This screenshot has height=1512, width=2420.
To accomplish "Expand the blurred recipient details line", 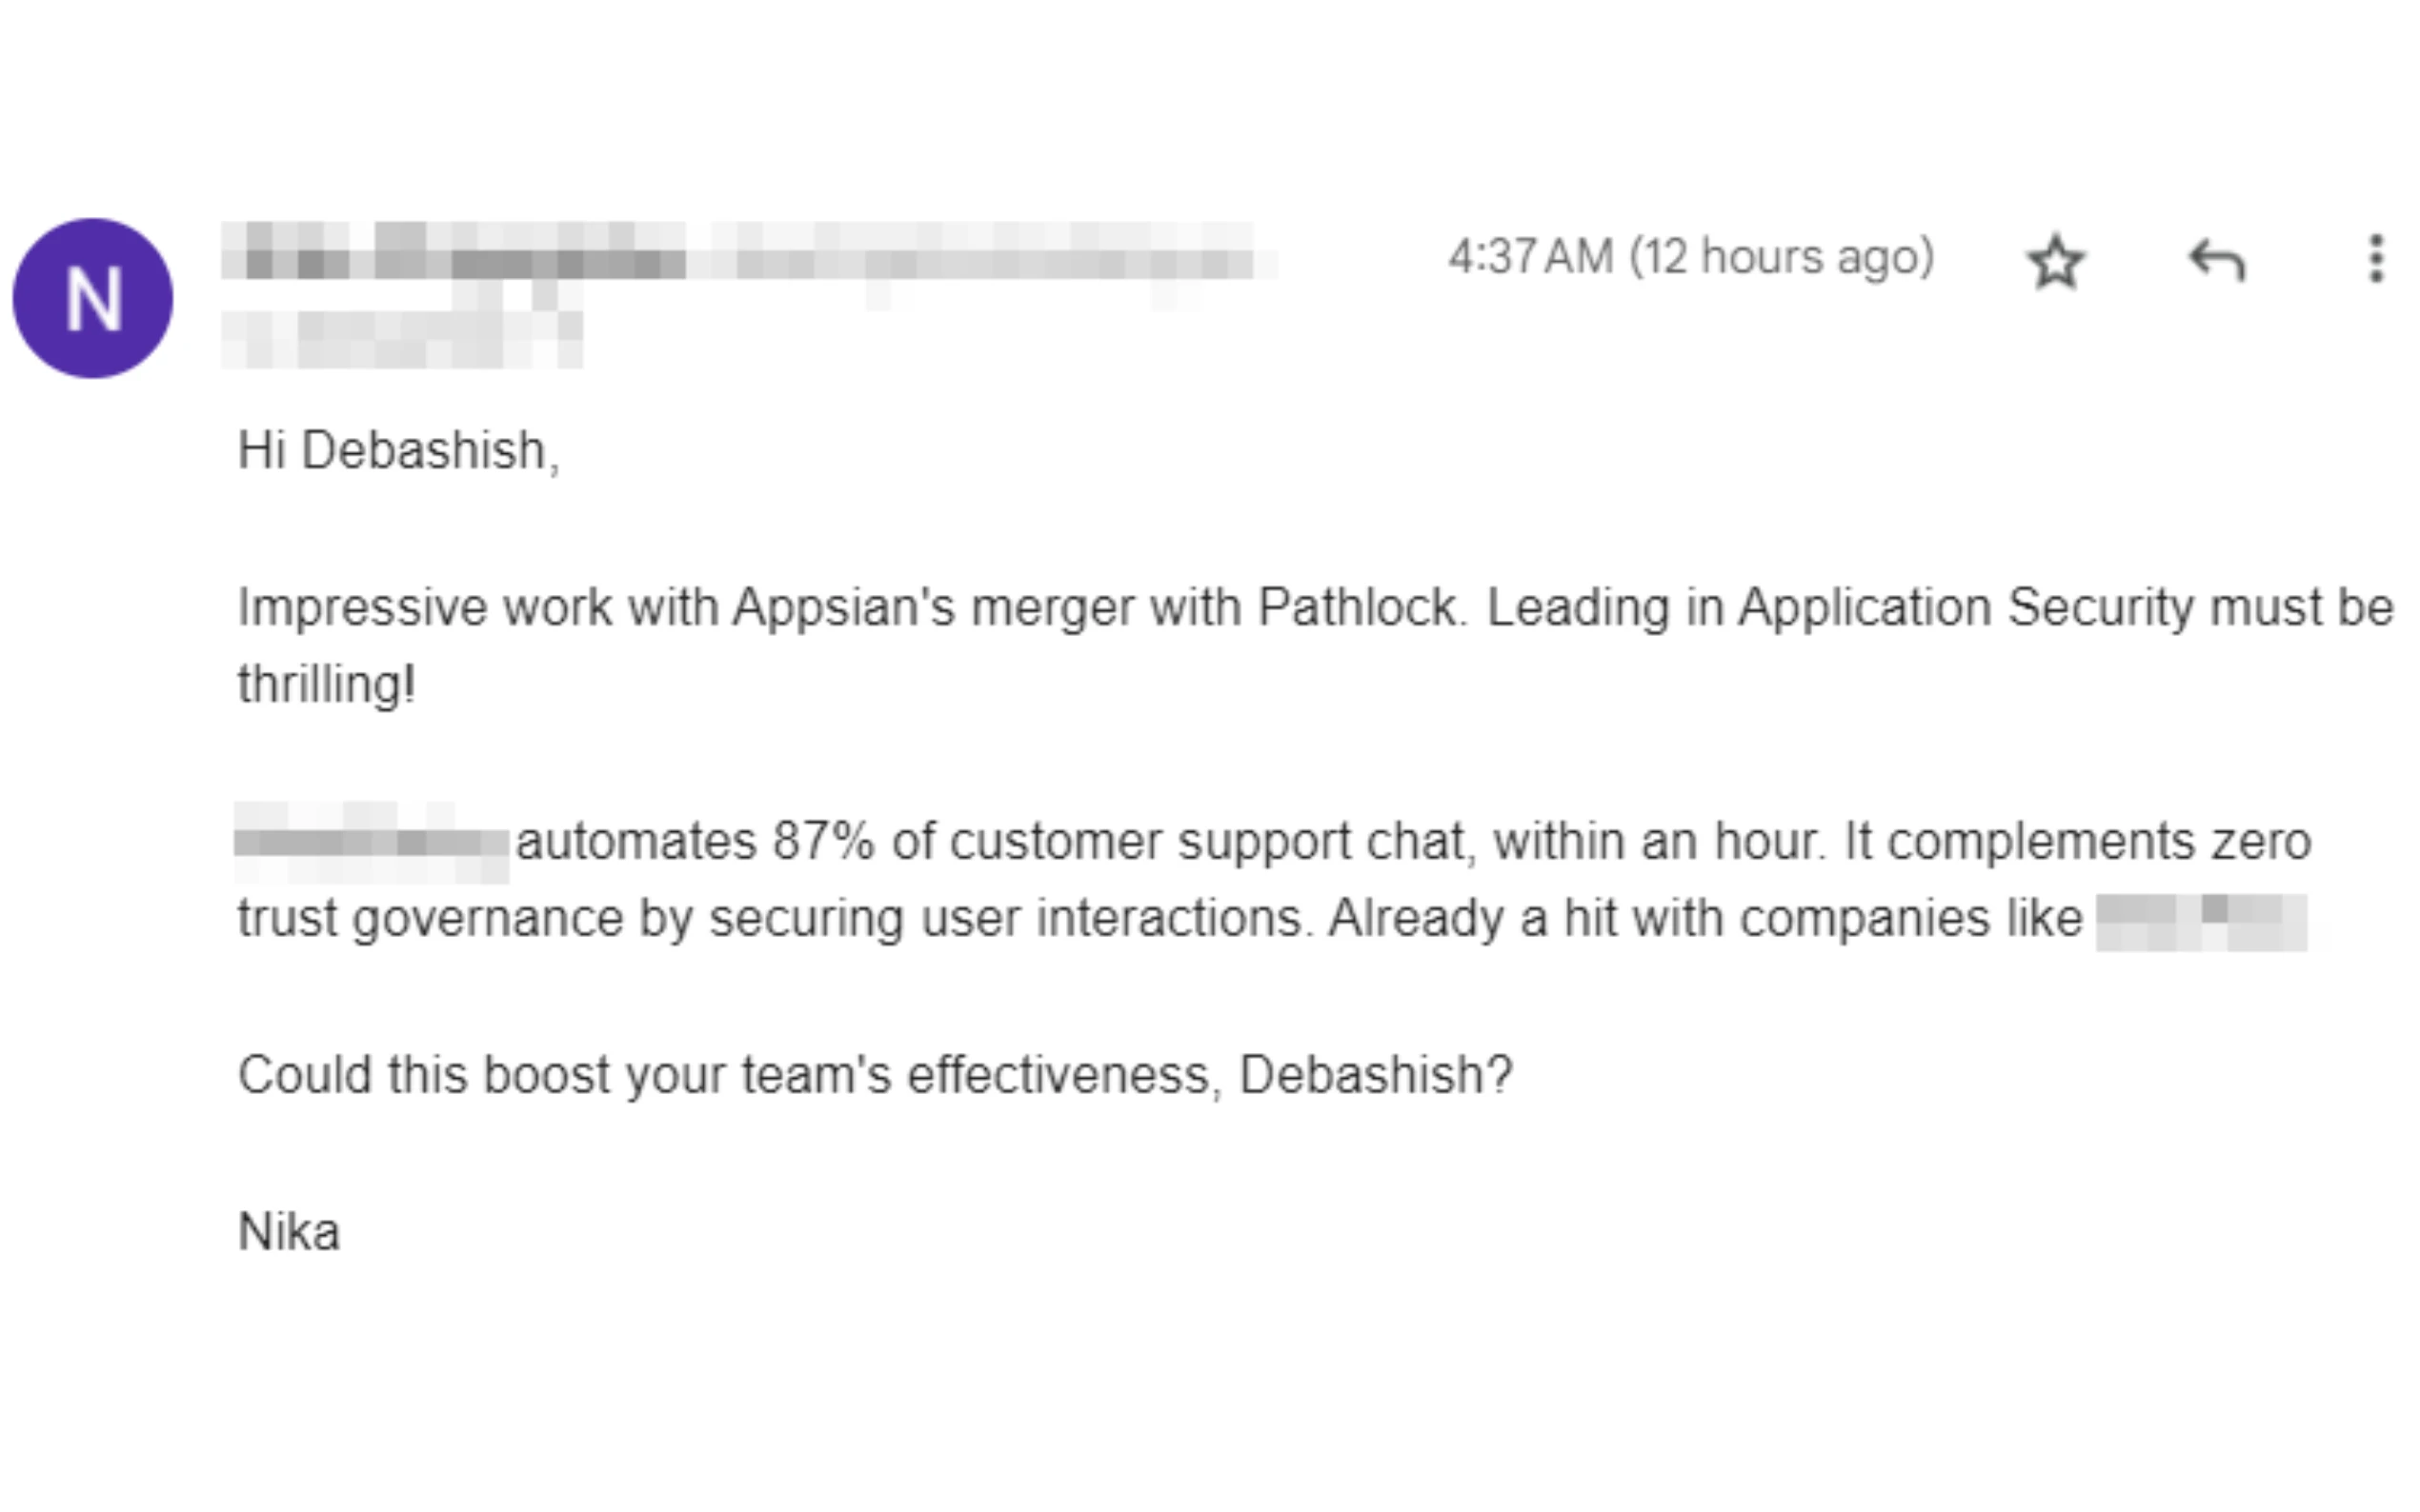I will pos(402,340).
